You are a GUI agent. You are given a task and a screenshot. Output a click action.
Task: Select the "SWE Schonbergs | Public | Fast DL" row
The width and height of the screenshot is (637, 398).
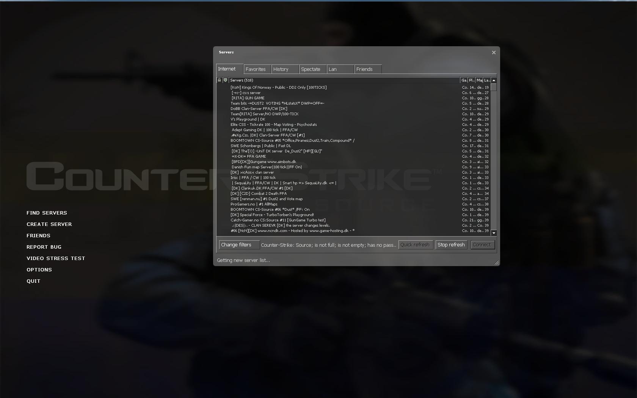(353, 146)
